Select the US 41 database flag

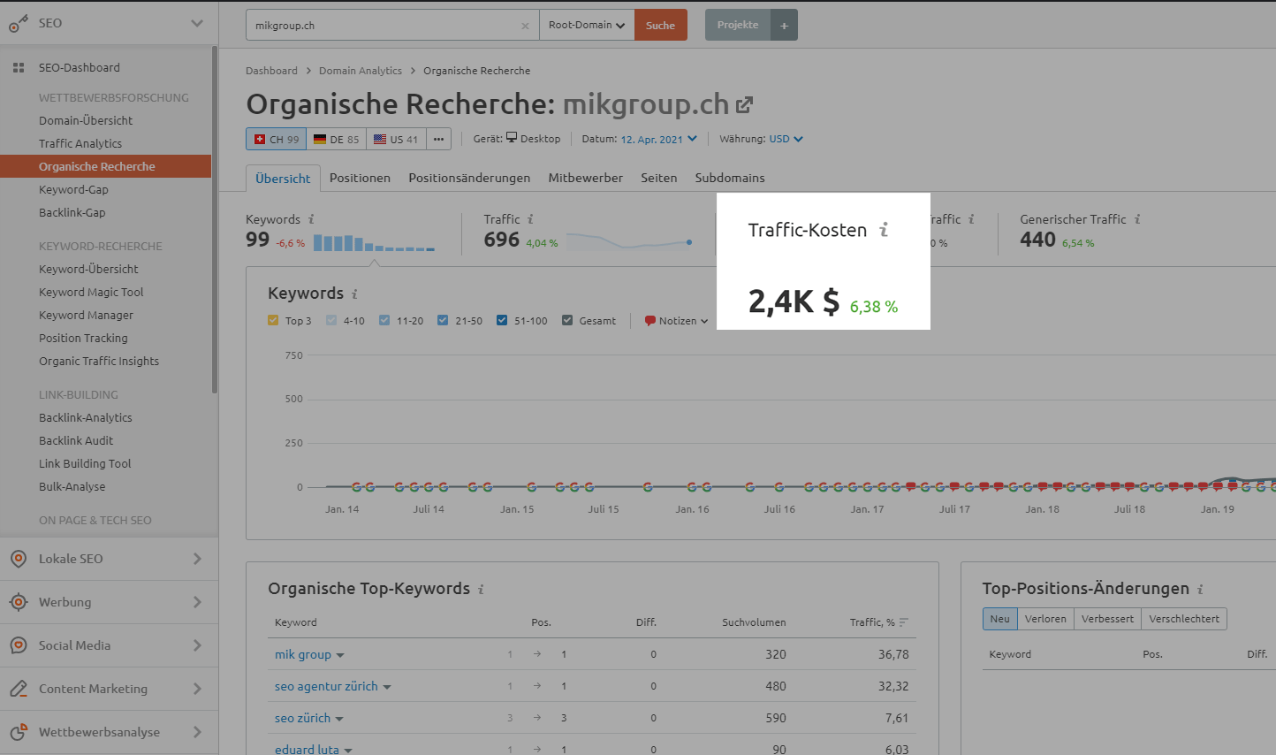pyautogui.click(x=396, y=139)
